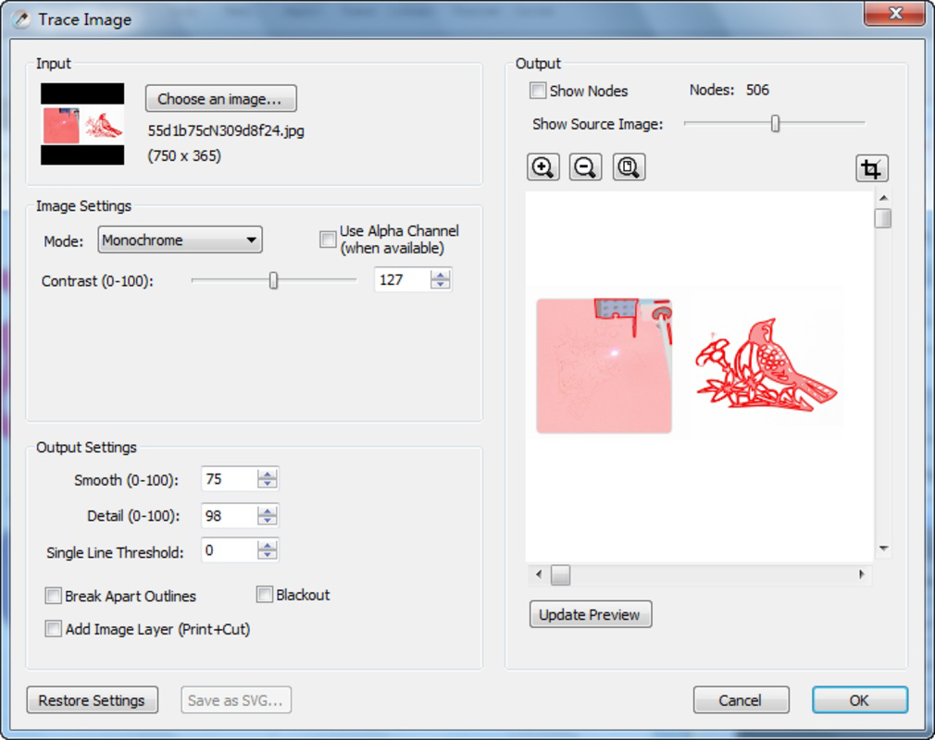The width and height of the screenshot is (935, 740).
Task: Close the Trace Image window
Action: pos(894,13)
